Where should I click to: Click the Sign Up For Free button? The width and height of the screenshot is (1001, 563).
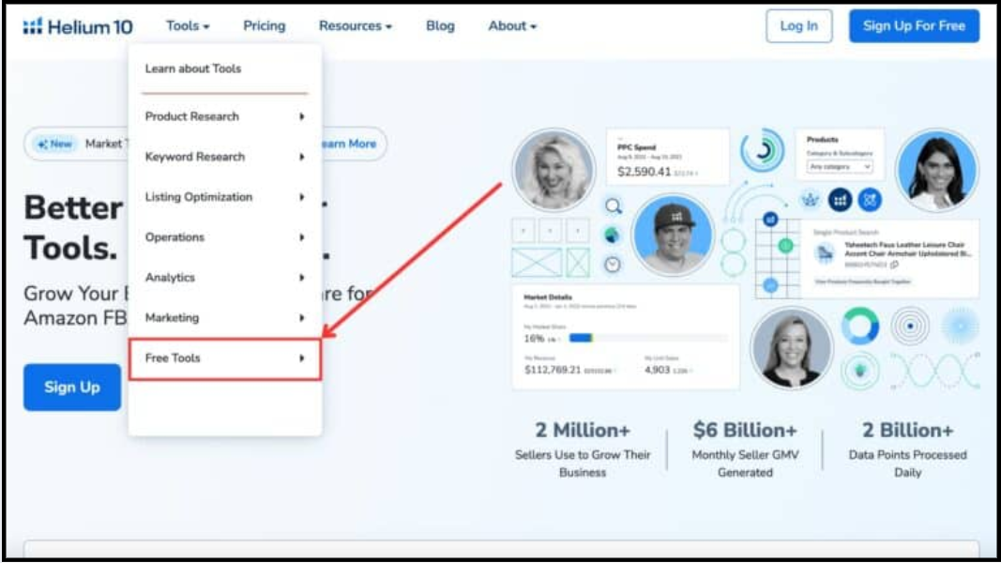tap(914, 26)
